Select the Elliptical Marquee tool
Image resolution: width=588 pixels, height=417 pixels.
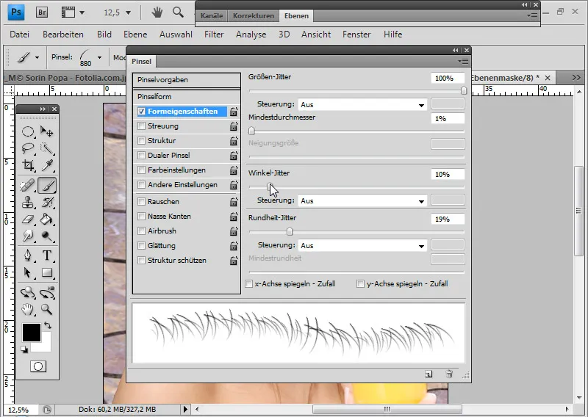click(x=28, y=131)
